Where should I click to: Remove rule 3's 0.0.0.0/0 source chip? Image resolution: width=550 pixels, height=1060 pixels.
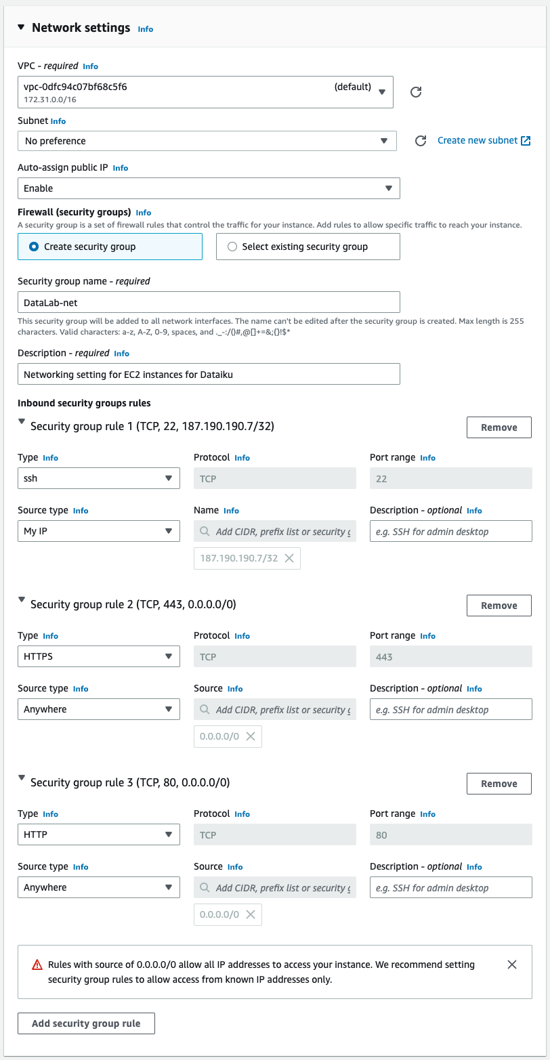[x=251, y=914]
